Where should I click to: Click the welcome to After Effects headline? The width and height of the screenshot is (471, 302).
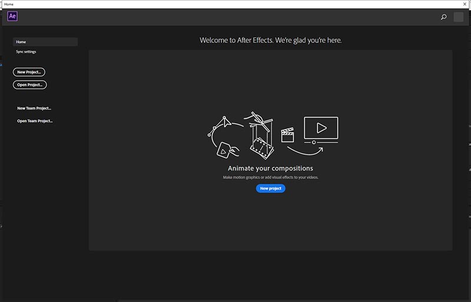click(271, 40)
